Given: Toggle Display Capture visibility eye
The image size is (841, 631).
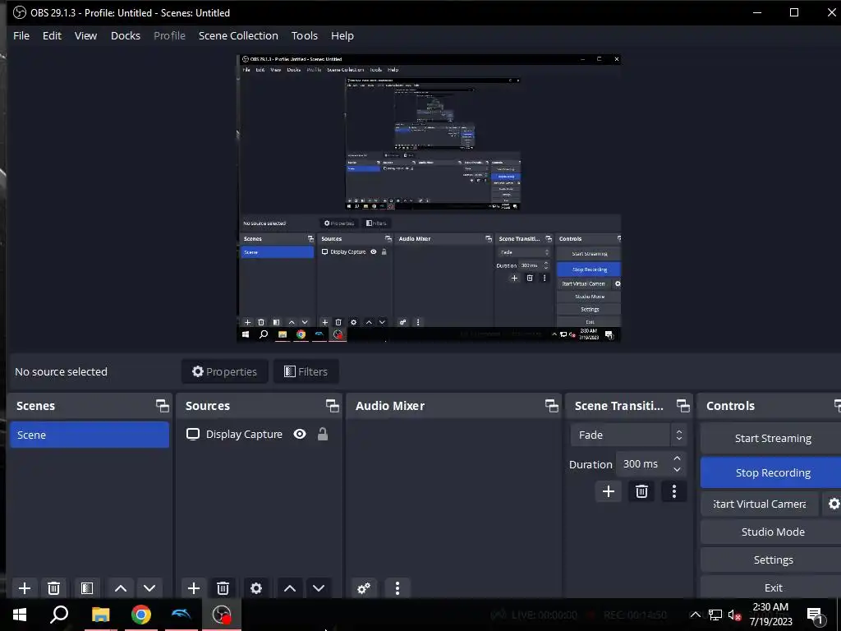Looking at the screenshot, I should [x=300, y=434].
